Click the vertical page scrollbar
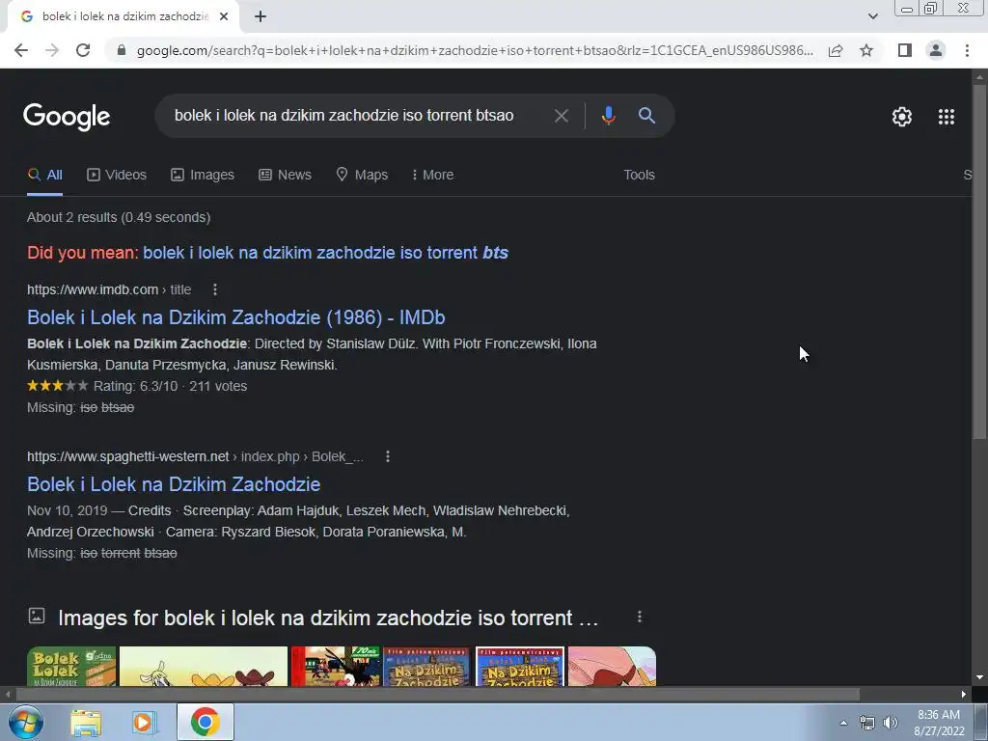Screen dimensions: 988x741 coord(979,261)
